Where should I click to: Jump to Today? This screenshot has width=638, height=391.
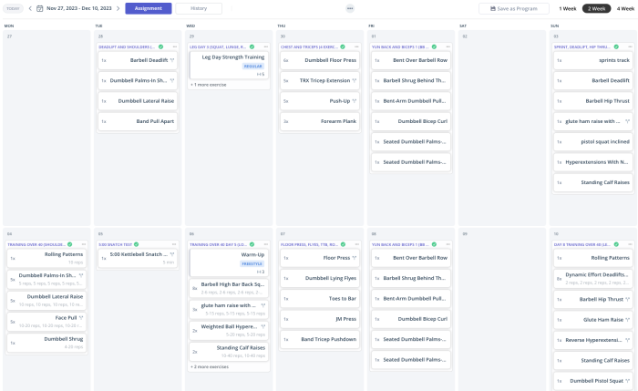[x=13, y=8]
